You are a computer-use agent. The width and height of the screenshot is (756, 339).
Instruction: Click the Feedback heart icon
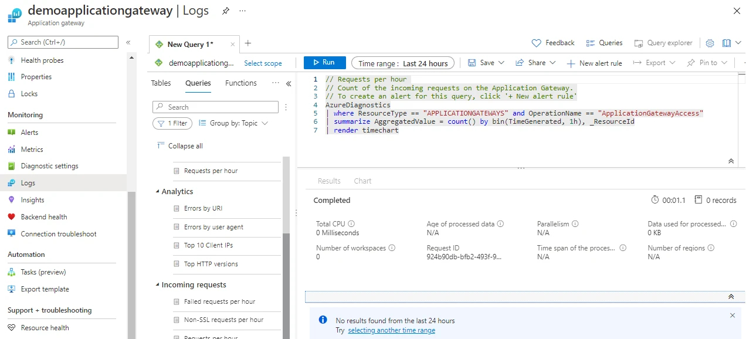(x=536, y=43)
